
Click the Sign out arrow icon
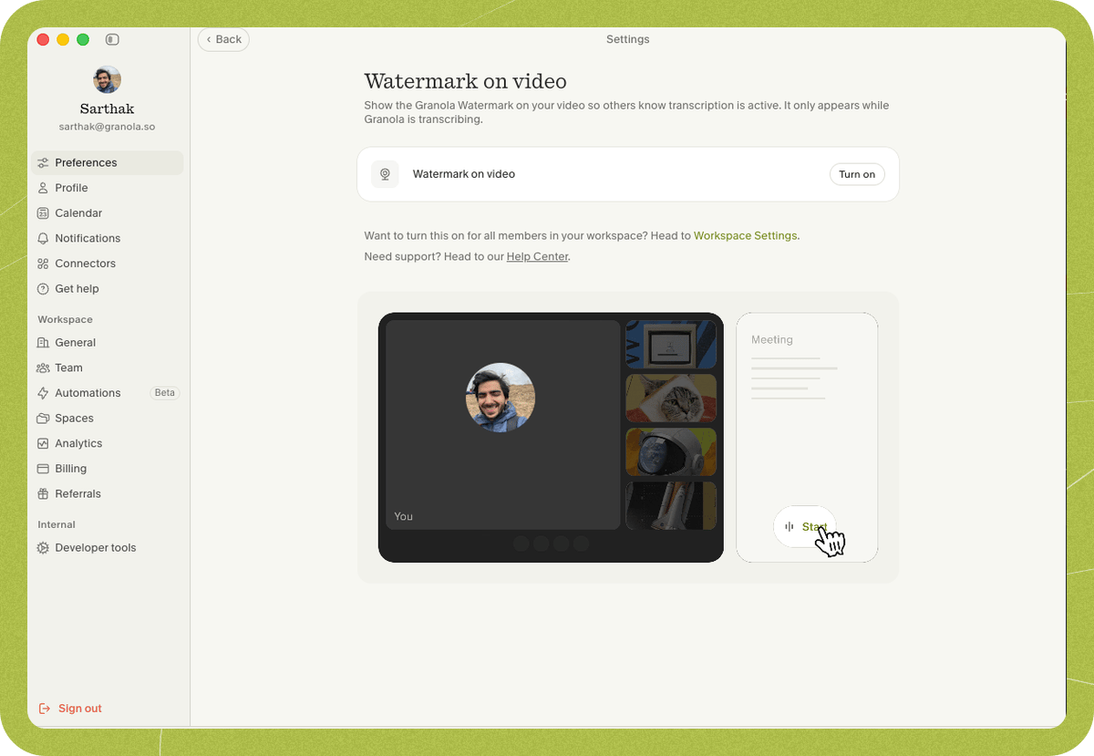[x=45, y=709]
